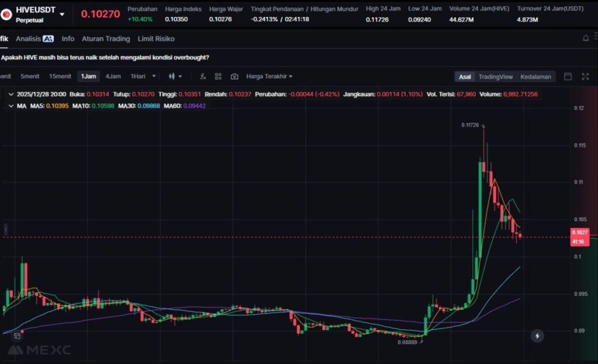Switch chart view to TradingView
Image resolution: width=598 pixels, height=364 pixels.
(495, 76)
